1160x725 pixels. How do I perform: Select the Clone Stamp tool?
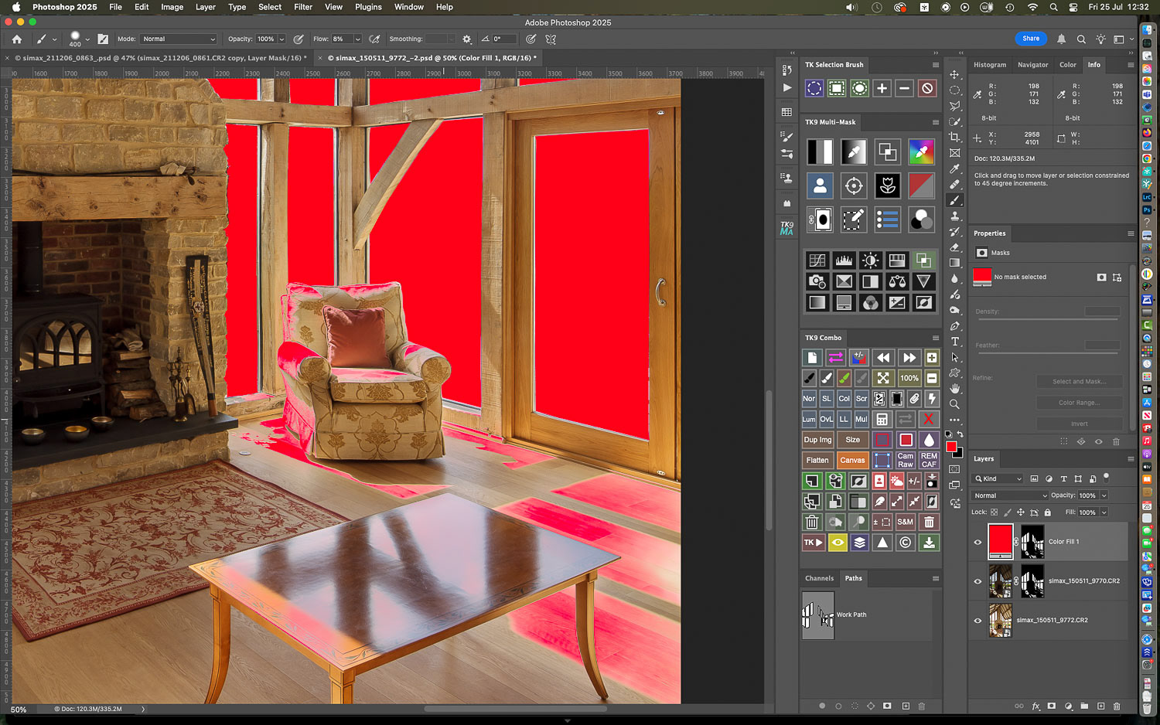(955, 216)
